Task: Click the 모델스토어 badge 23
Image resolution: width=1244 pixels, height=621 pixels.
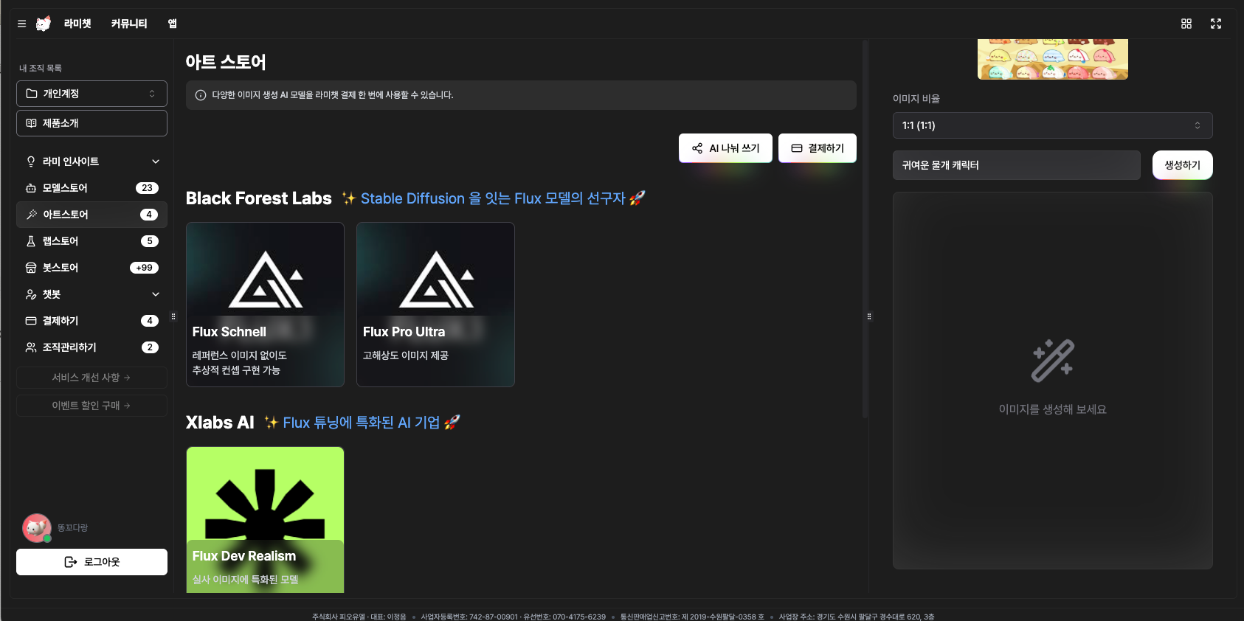Action: tap(148, 188)
